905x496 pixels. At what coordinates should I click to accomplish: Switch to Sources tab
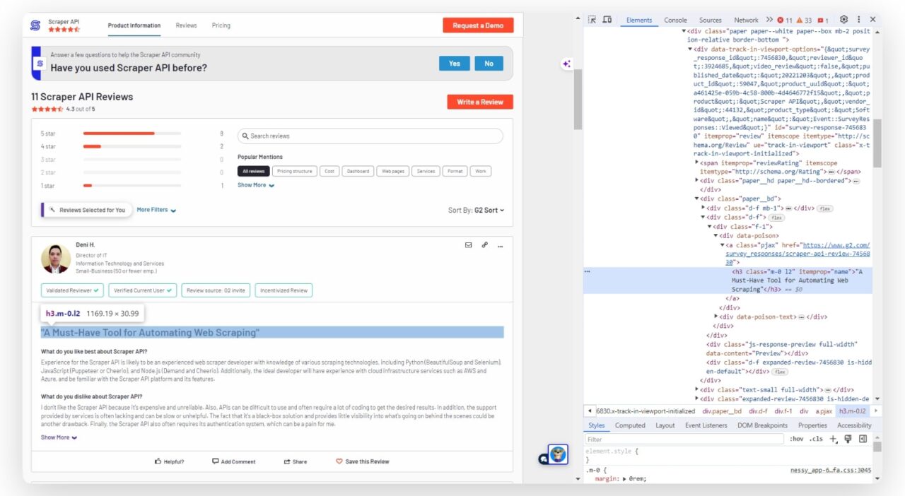point(711,20)
